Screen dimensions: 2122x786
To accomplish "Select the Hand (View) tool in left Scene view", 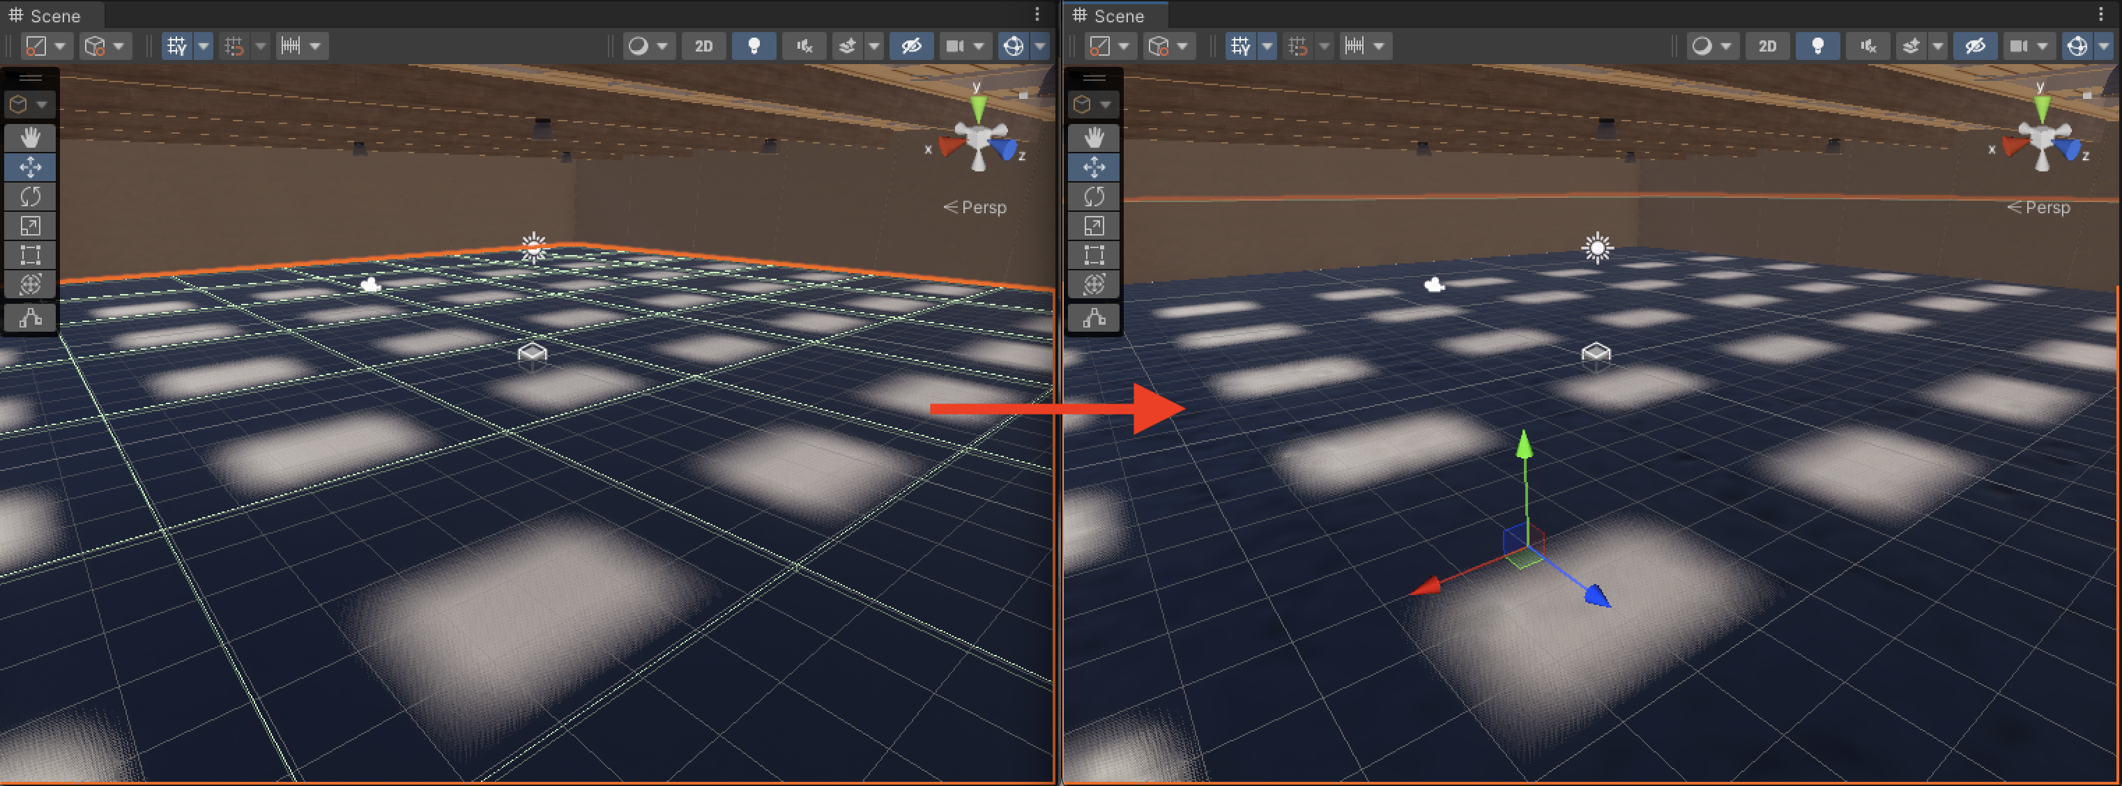I will click(x=31, y=137).
